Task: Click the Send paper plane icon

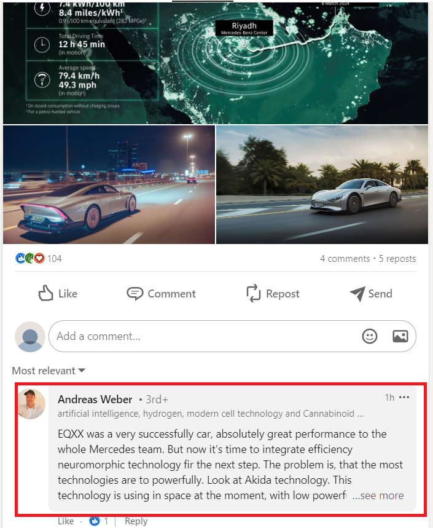Action: (357, 294)
